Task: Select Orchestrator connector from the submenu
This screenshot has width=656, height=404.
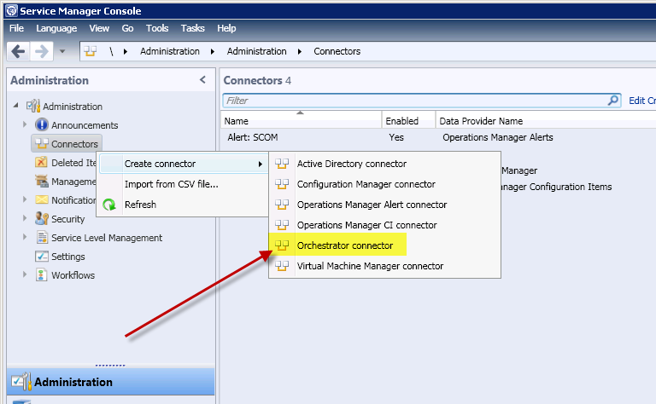Action: [345, 245]
